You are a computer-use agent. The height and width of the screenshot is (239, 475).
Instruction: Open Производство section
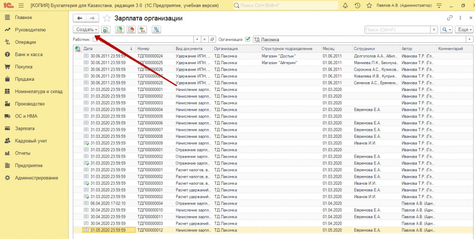tap(30, 104)
